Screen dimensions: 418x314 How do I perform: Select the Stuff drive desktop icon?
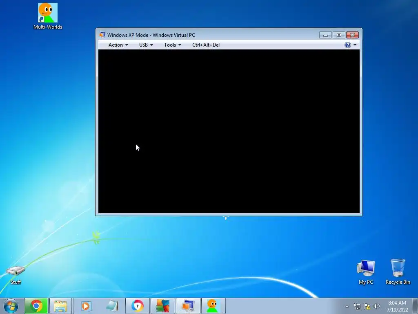16,275
